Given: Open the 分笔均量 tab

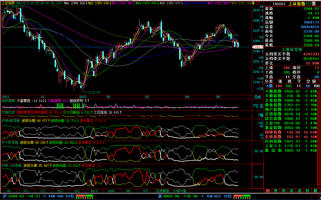Looking at the screenshot, I should point(179,191).
